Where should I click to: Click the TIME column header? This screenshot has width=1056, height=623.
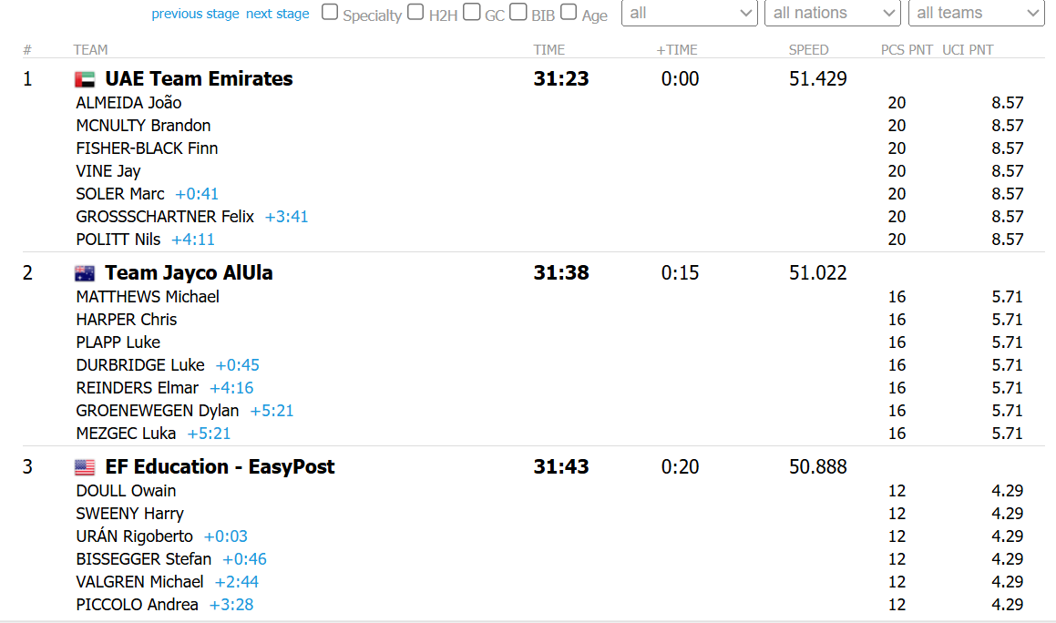(x=549, y=50)
